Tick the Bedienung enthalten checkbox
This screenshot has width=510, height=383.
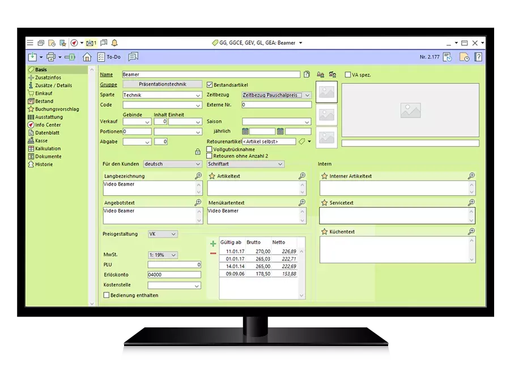(x=106, y=295)
